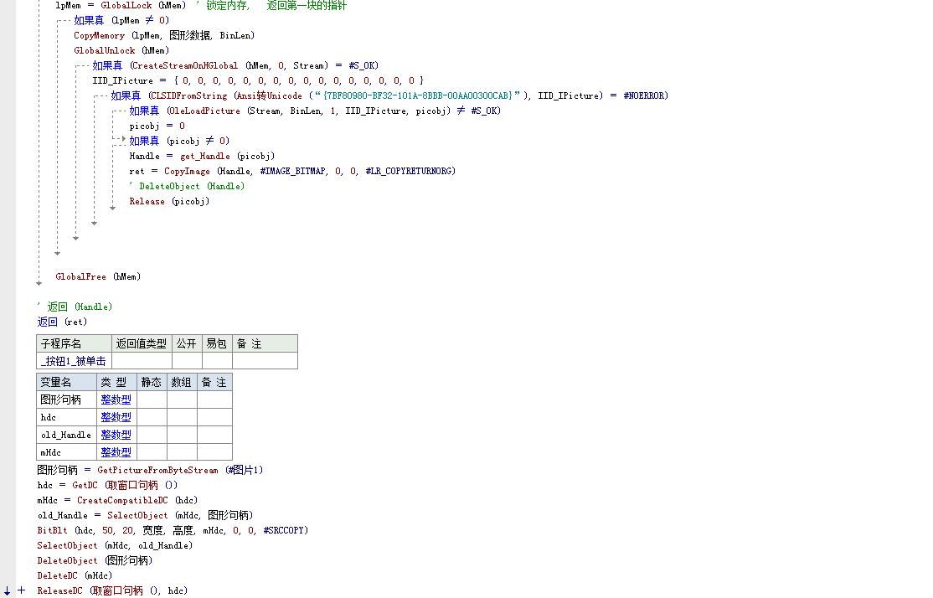Click the ReleaseDC function name

59,590
